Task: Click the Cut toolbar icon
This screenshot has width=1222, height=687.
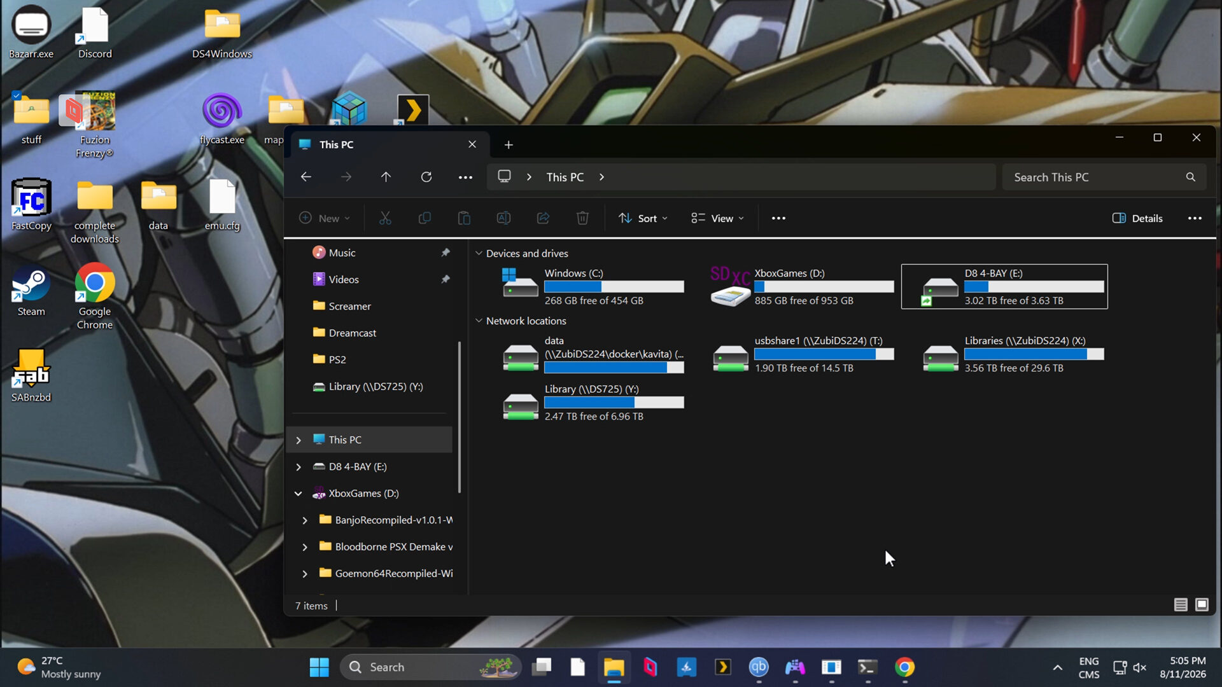Action: [385, 218]
